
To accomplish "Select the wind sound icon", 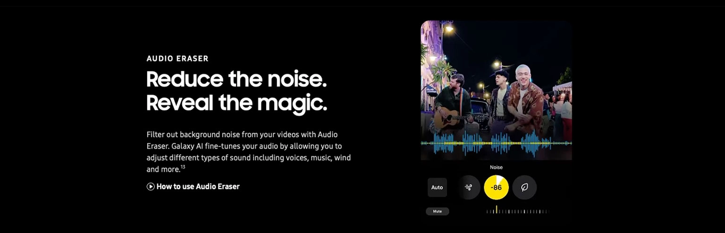I will coord(468,187).
